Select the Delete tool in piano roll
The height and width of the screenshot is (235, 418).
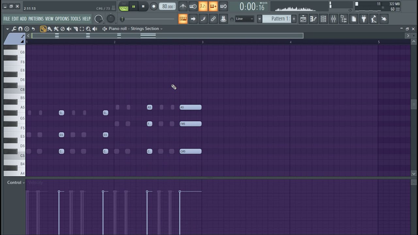click(x=63, y=29)
